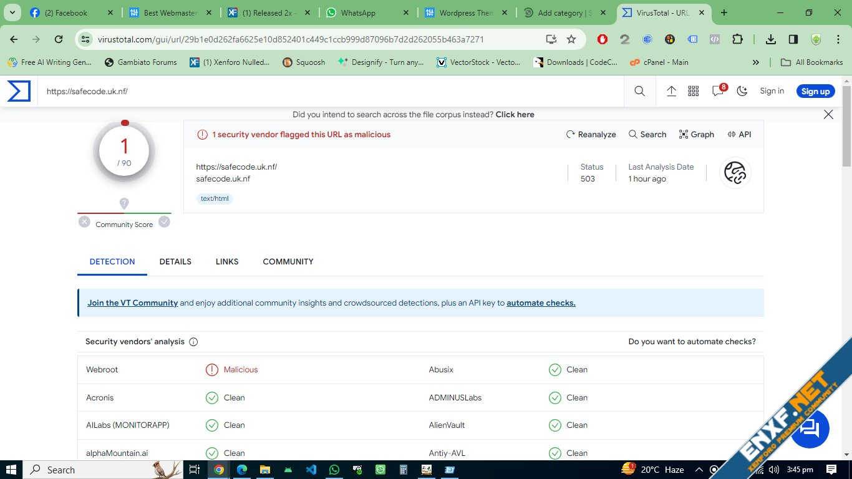Open the upload file icon
This screenshot has width=852, height=479.
point(671,91)
